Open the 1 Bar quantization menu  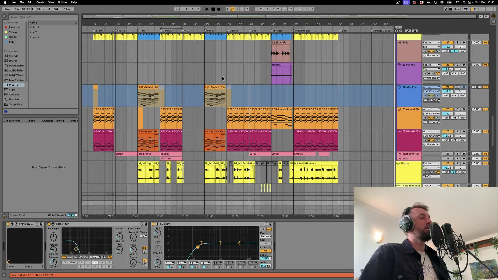click(69, 9)
